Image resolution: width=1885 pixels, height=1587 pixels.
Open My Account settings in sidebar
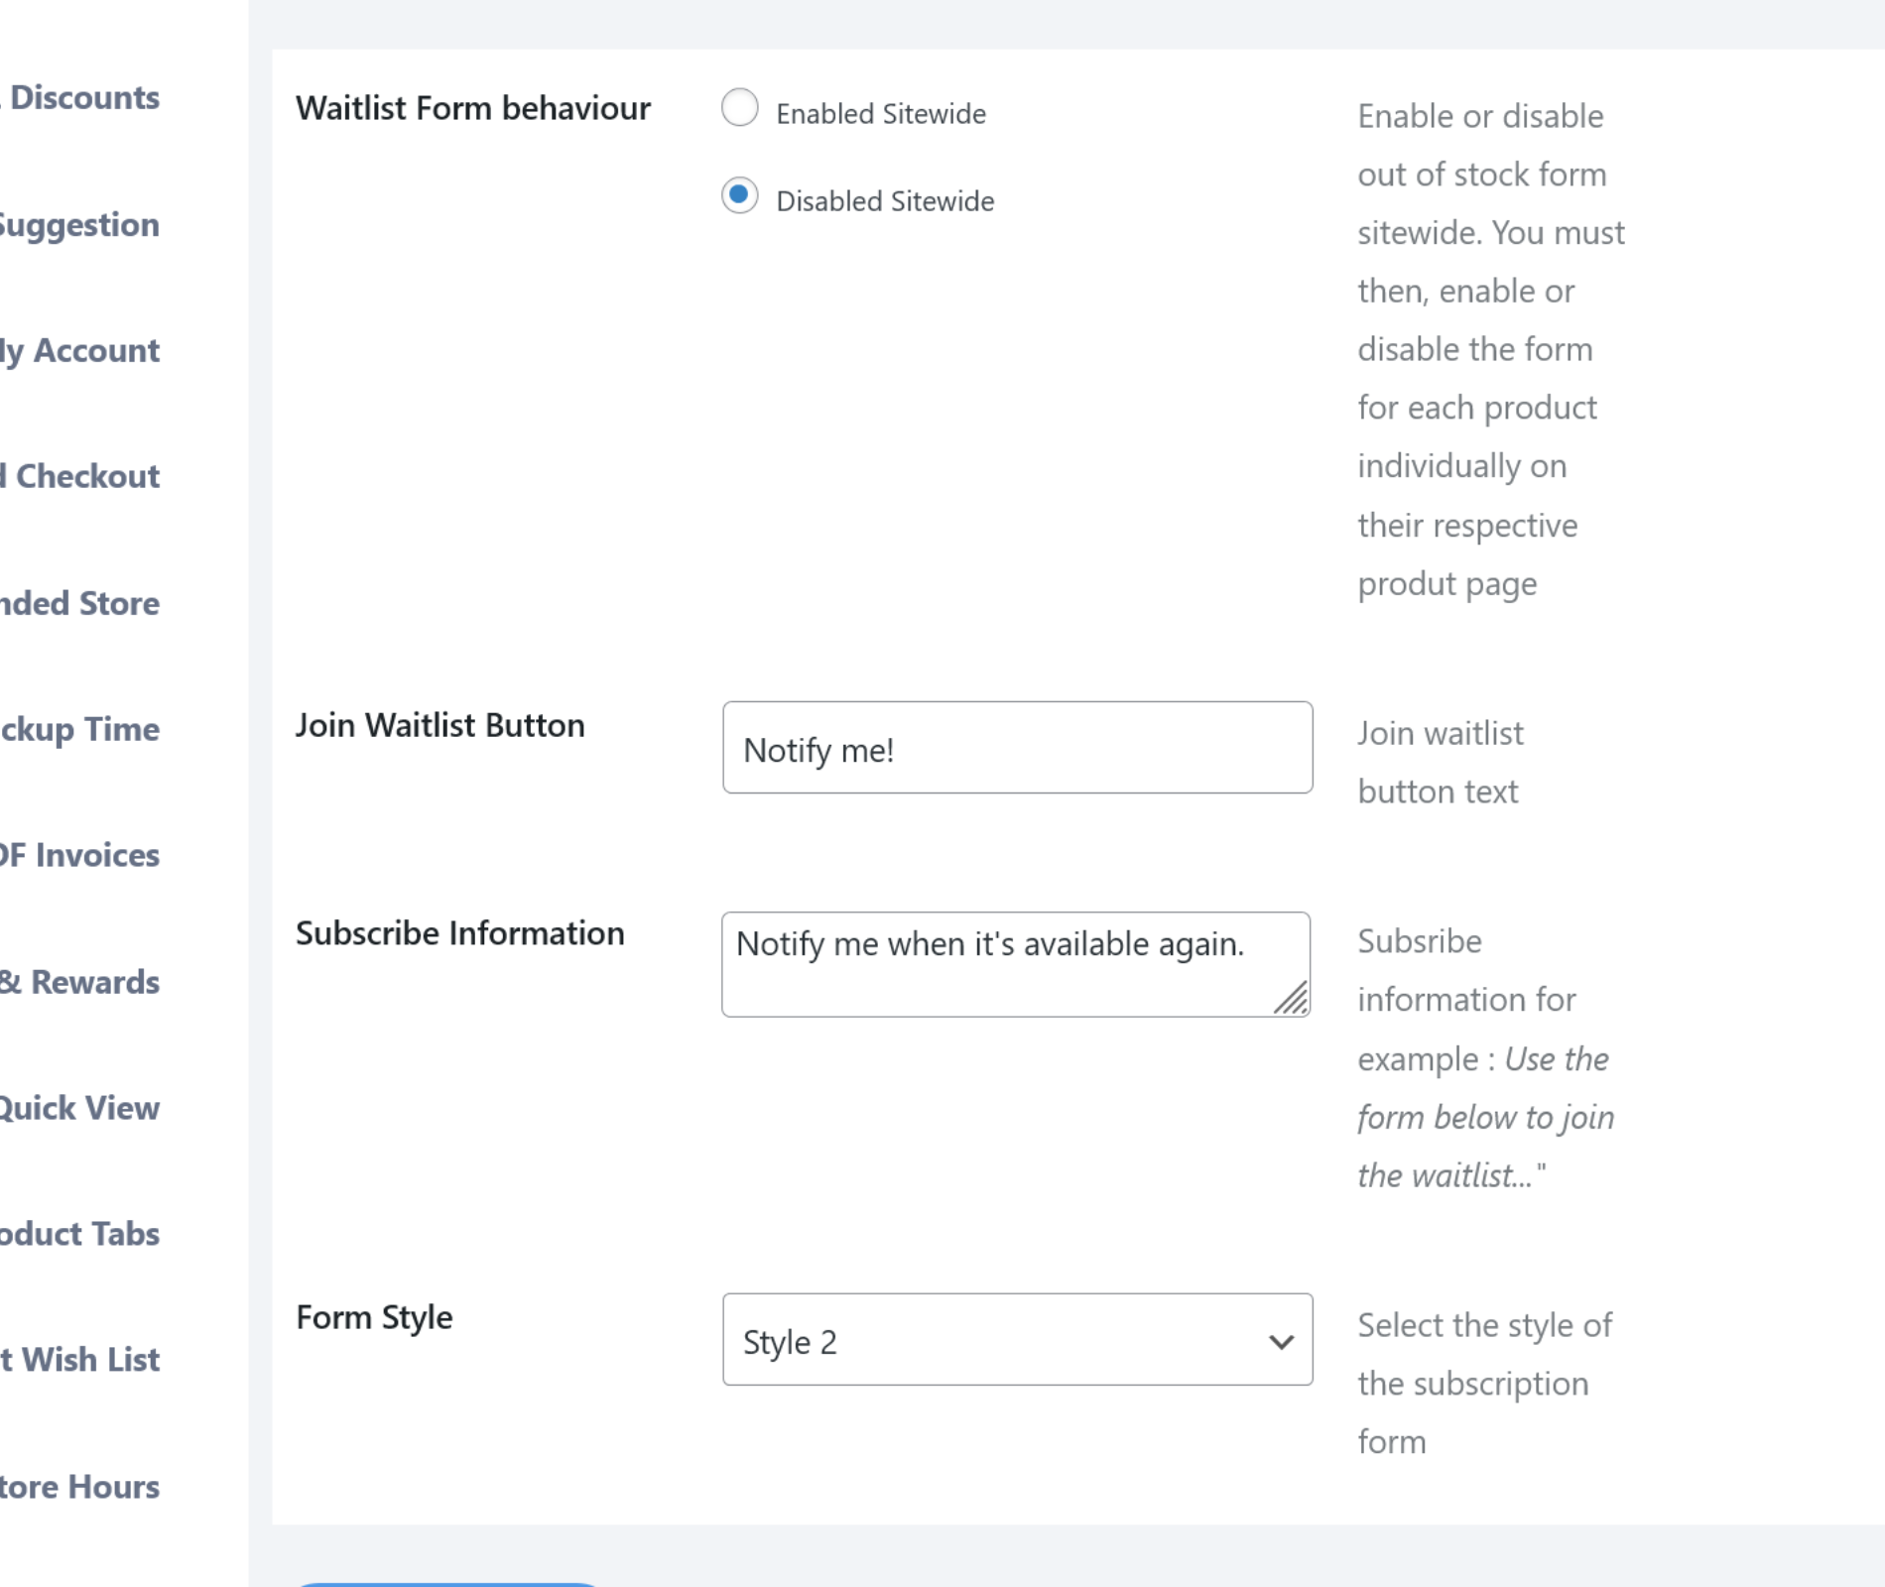(x=79, y=351)
